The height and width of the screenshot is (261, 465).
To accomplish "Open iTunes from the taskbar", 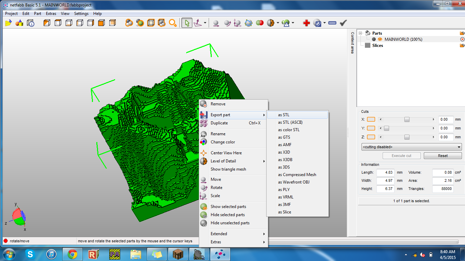I will tap(51, 254).
